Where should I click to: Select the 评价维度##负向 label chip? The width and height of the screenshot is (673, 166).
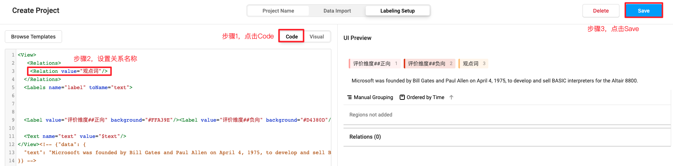tap(429, 64)
